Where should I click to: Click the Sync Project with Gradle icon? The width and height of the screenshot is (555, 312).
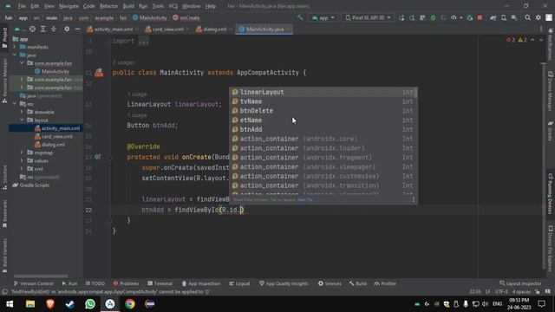coord(493,17)
